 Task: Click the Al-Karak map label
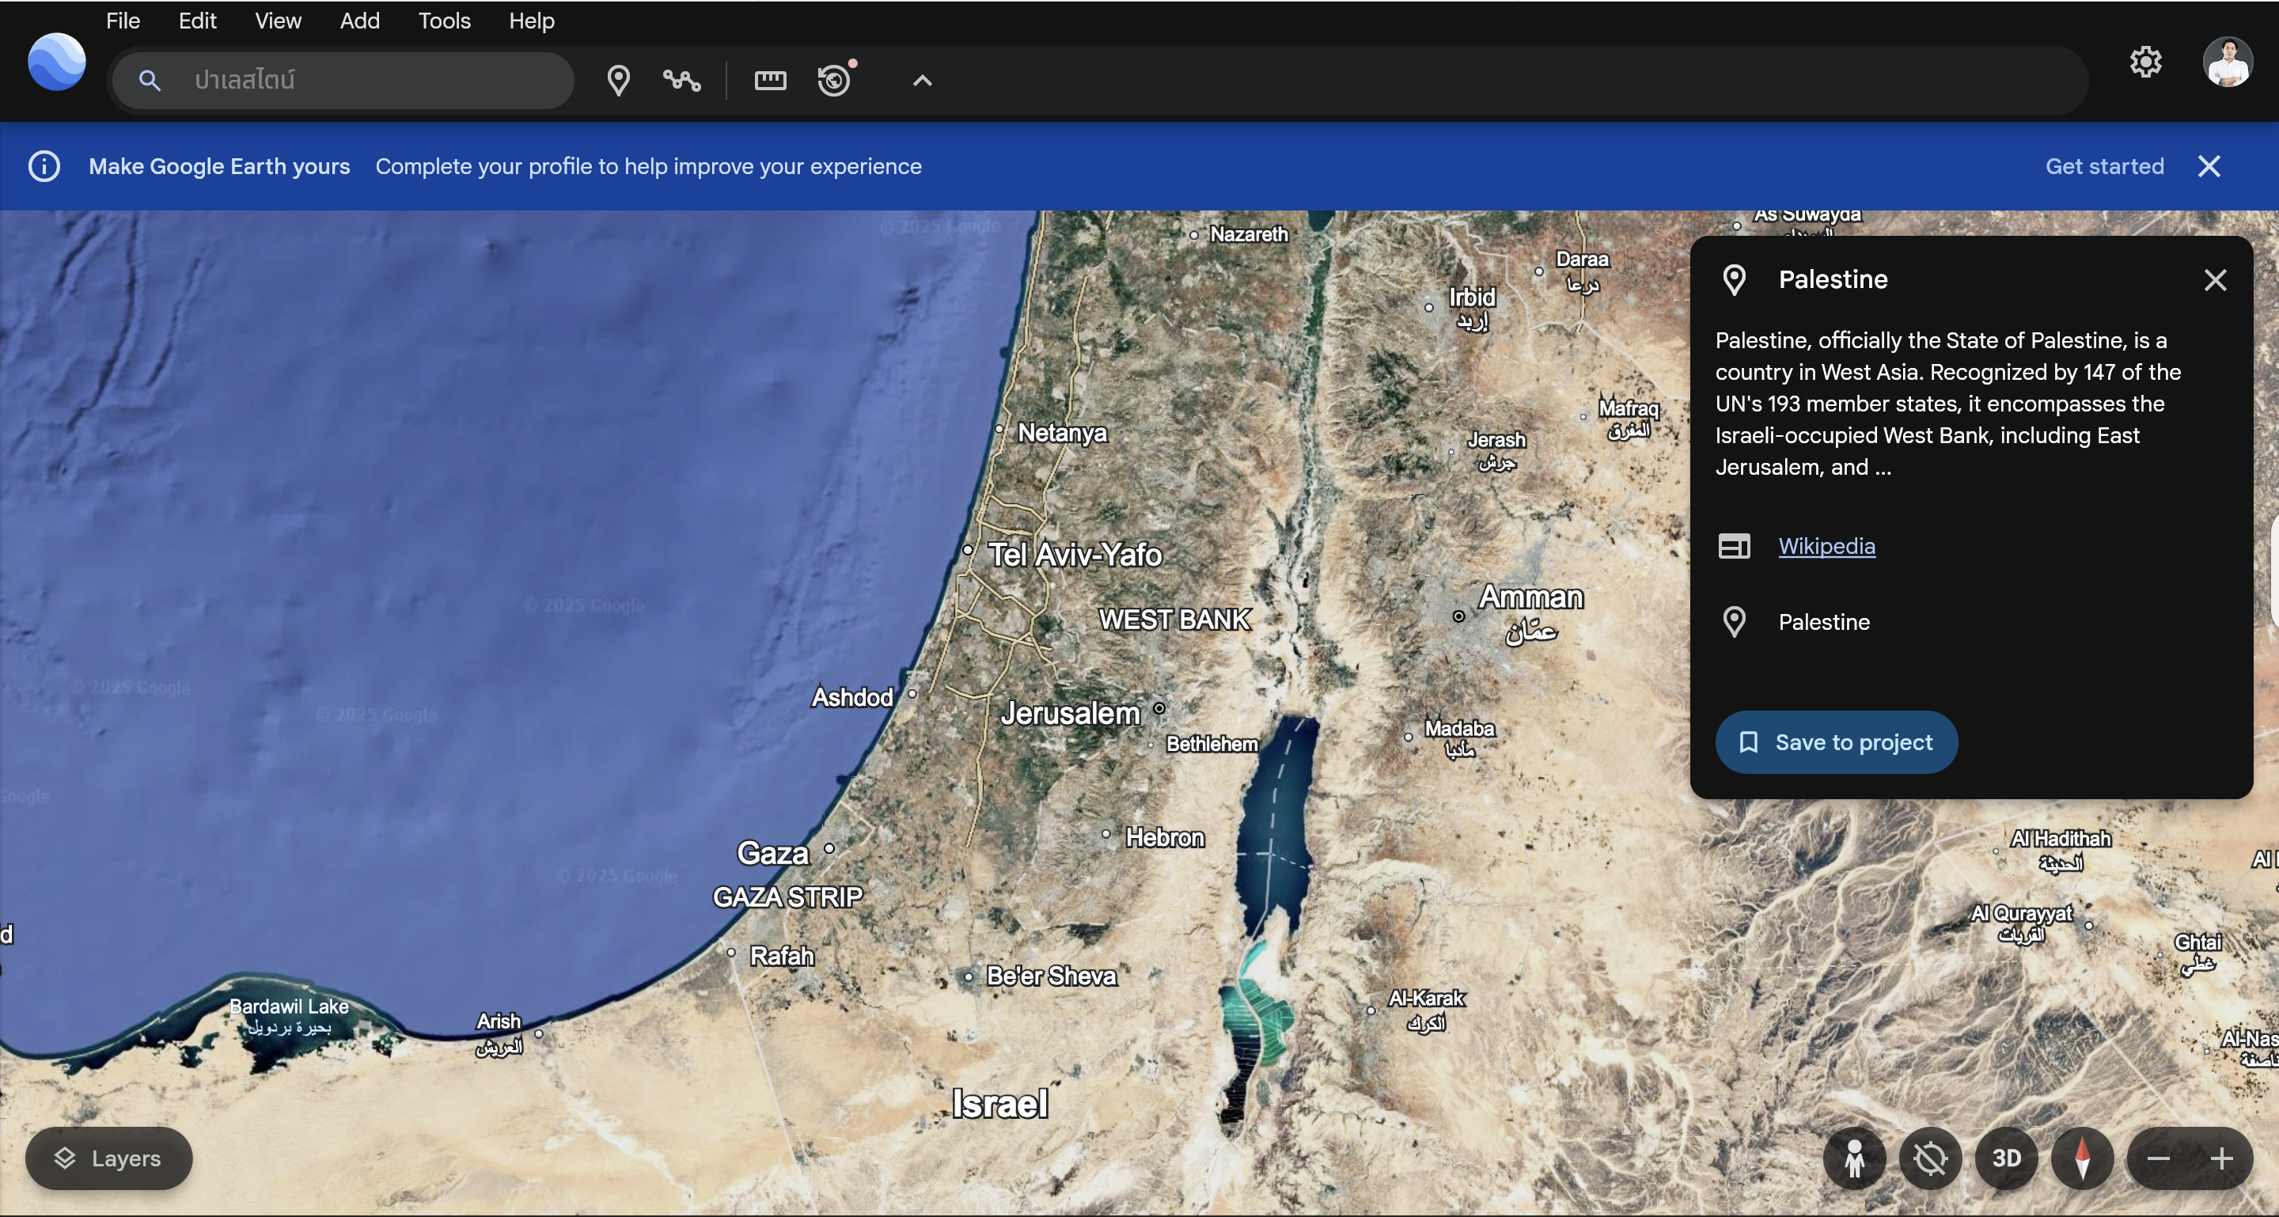(x=1426, y=999)
